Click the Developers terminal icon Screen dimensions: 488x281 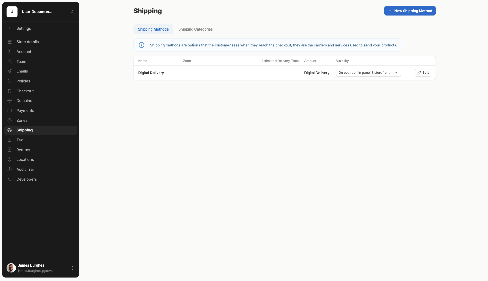tap(10, 179)
